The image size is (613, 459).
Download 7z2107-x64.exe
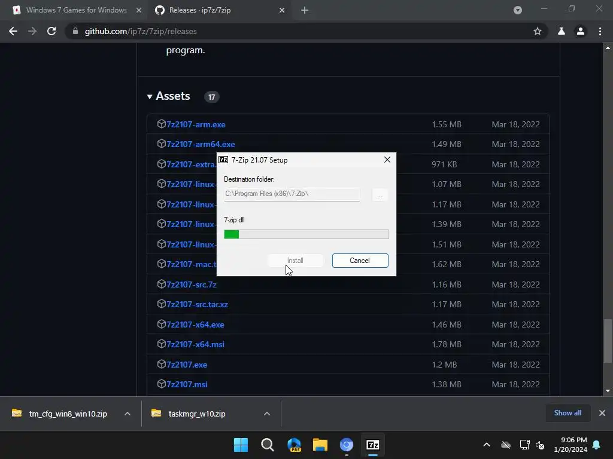(x=196, y=325)
